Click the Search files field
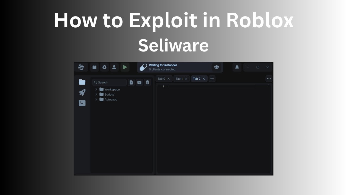This screenshot has width=347, height=195. 110,82
